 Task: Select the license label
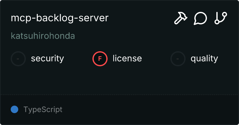tap(127, 58)
